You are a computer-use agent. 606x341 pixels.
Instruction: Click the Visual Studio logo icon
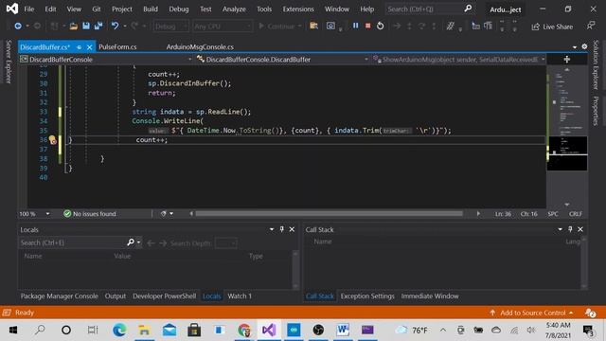click(12, 9)
